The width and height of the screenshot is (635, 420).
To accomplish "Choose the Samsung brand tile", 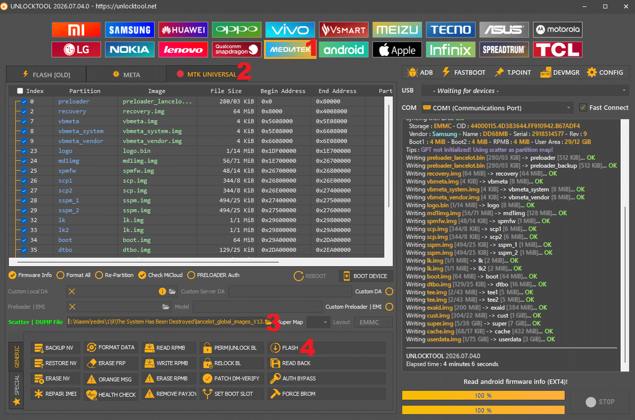I will [x=129, y=30].
